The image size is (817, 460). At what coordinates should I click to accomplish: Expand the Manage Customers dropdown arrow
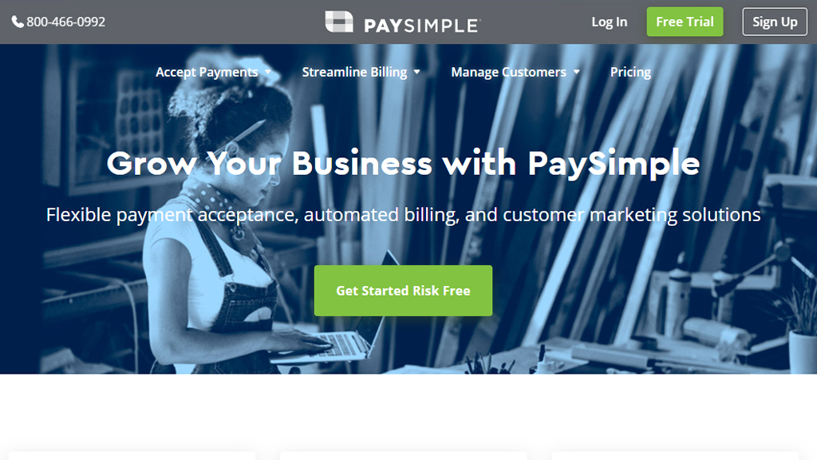point(576,72)
